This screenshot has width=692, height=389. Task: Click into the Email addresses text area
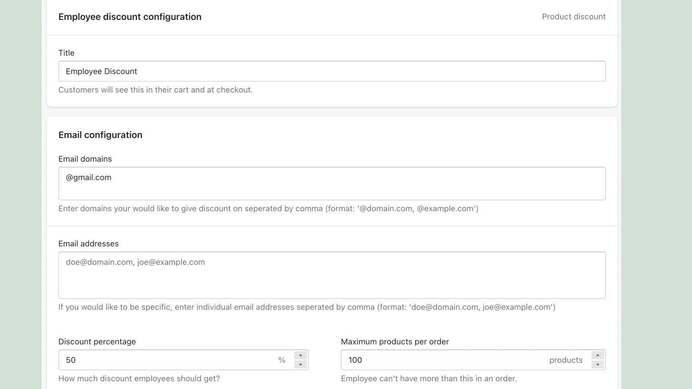(332, 275)
